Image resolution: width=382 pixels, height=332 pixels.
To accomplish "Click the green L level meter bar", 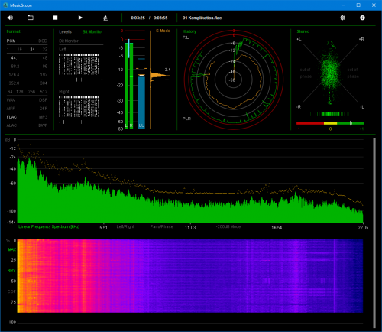I will [x=126, y=86].
